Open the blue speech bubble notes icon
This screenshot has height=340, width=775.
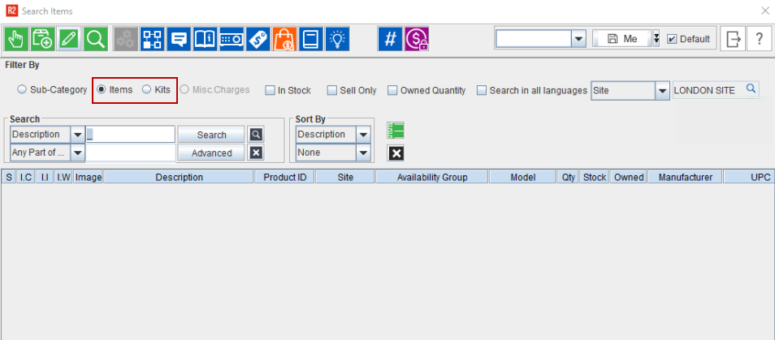(178, 39)
